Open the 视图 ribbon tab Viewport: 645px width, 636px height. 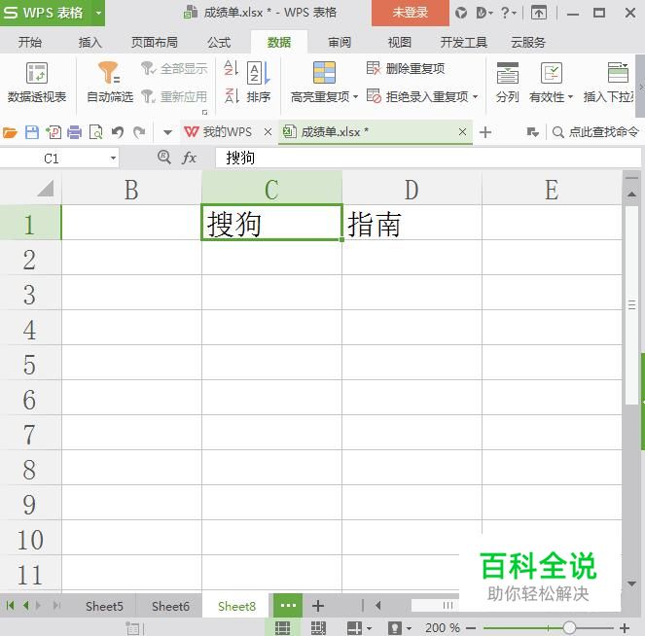pos(400,42)
